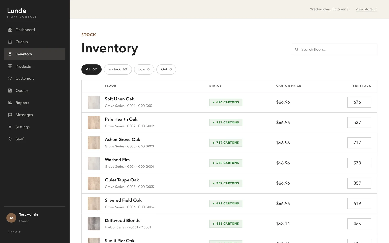Viewport: 389px width, 243px height.
Task: Click the Reports bar chart icon
Action: pyautogui.click(x=10, y=103)
